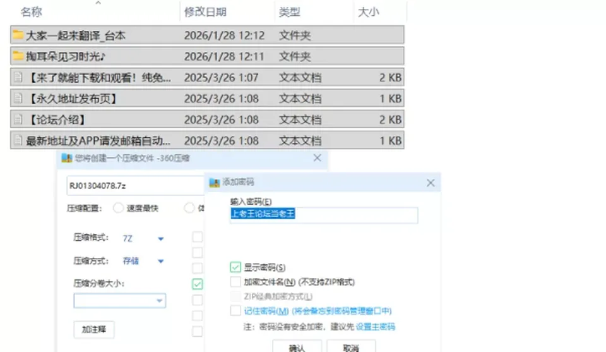This screenshot has height=352, width=606.
Task: Tick the 记住密码 checkbox
Action: [235, 310]
